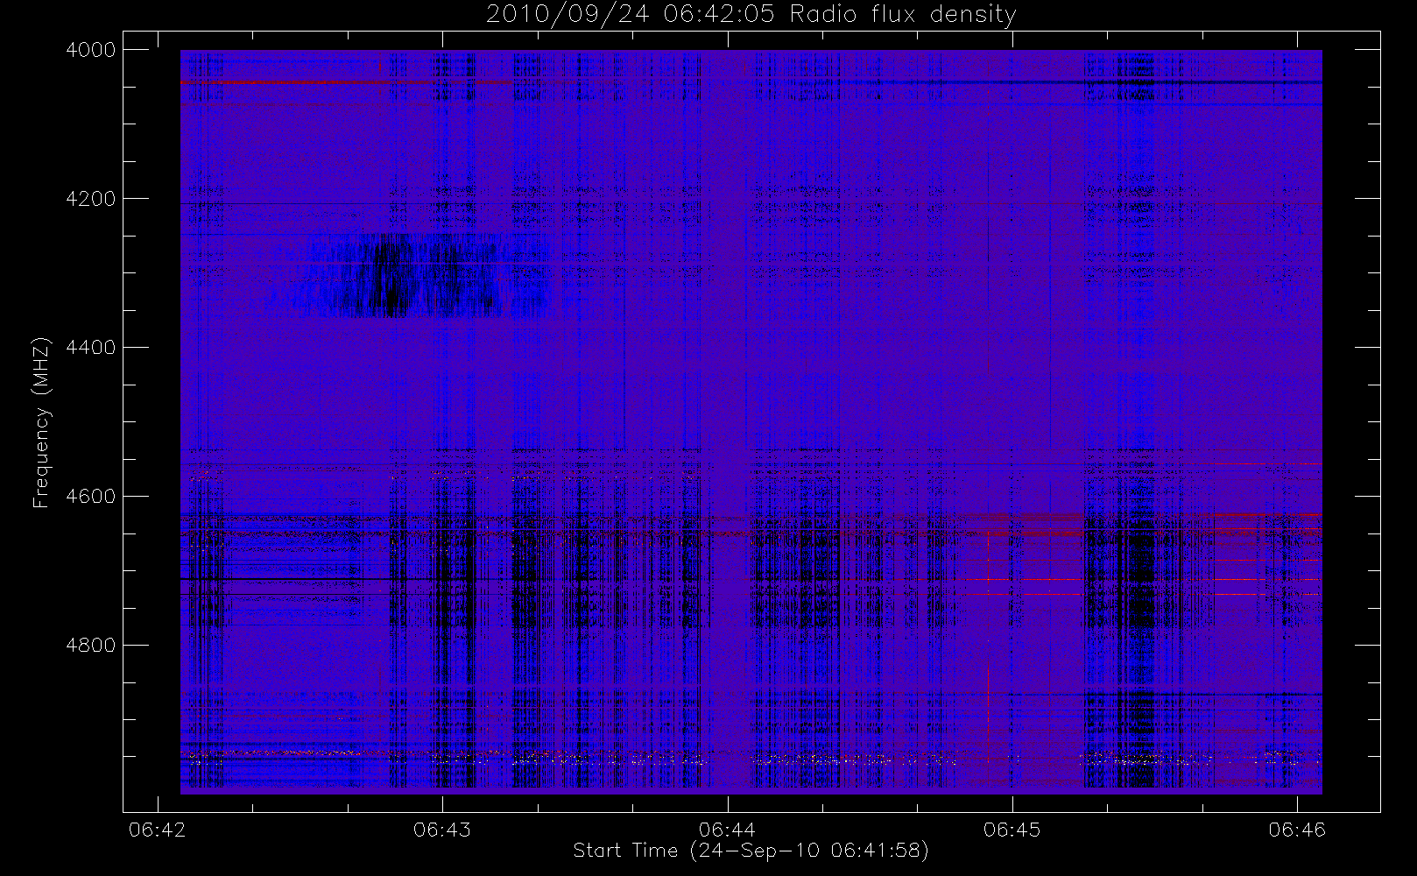Select the '4800' frequency axis label

click(x=91, y=646)
